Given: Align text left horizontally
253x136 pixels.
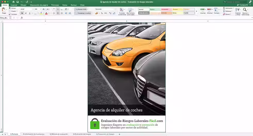Looking at the screenshot, I should point(54,13).
